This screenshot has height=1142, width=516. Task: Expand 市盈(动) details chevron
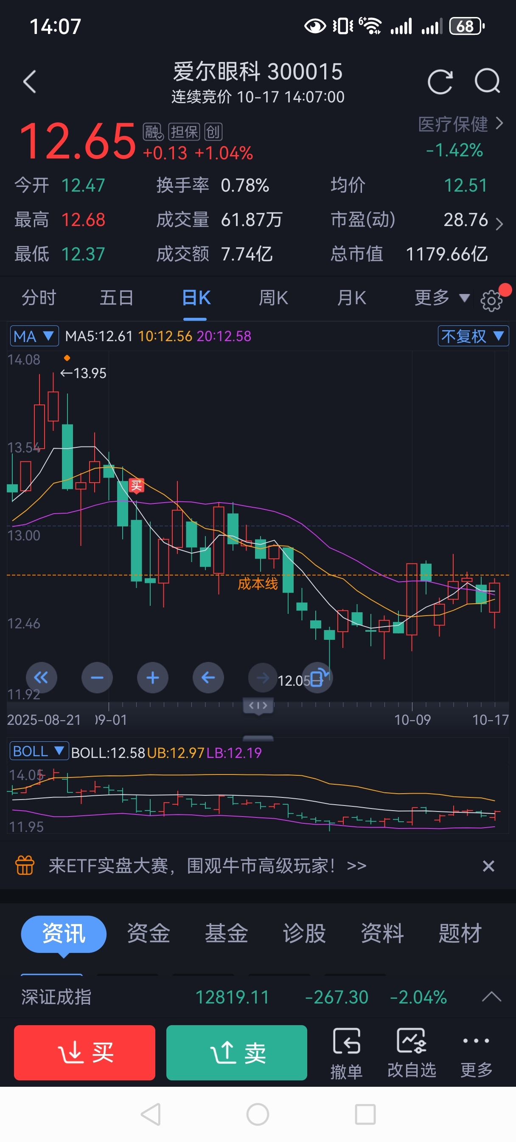499,224
